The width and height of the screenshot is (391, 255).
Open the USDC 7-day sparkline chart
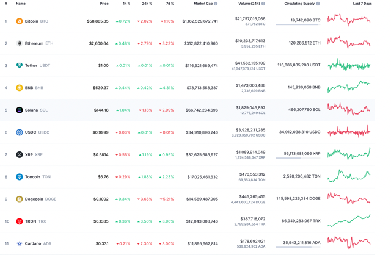[x=349, y=132]
